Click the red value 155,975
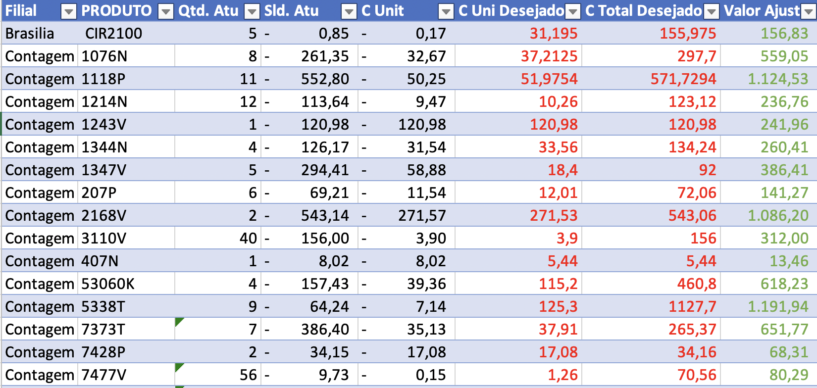 [x=688, y=33]
